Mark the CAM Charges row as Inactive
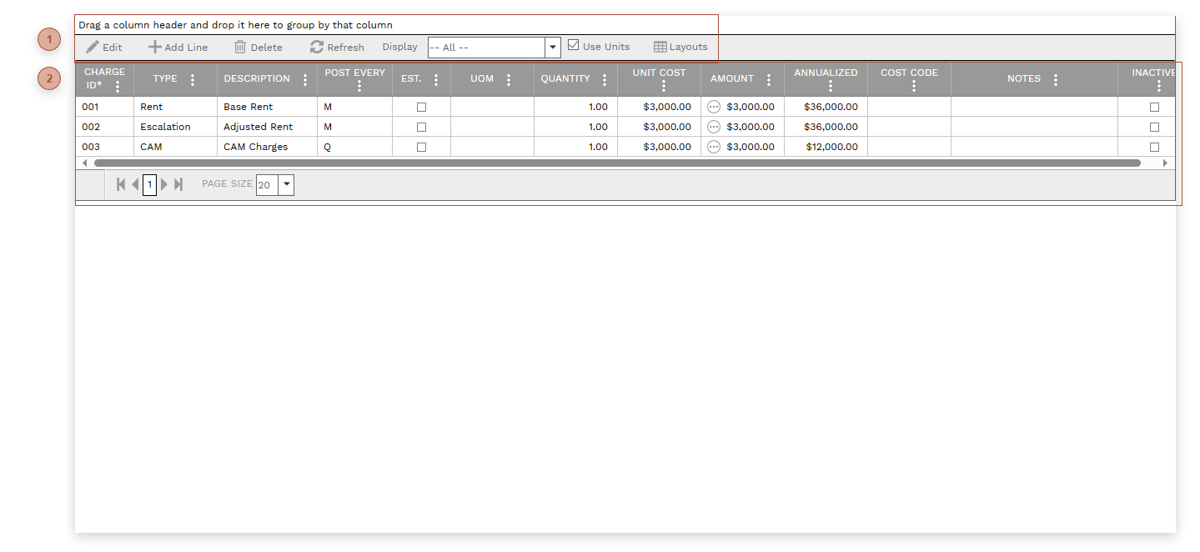 (1154, 146)
